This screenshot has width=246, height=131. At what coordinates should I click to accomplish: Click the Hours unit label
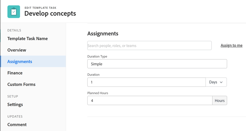tap(219, 101)
